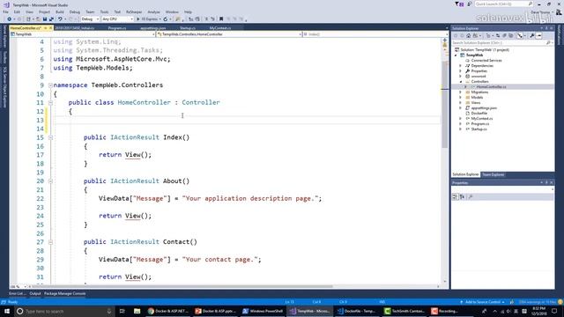Switch to the Program.cs editor tab
This screenshot has width=564, height=317.
(117, 28)
